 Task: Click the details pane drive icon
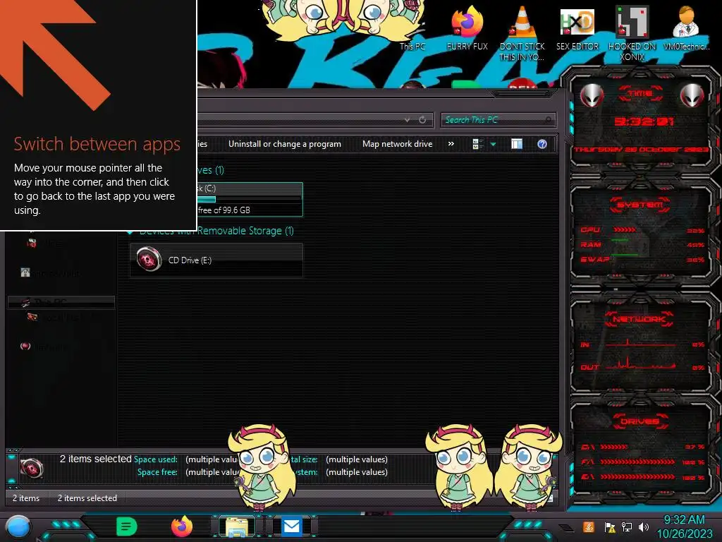pos(31,469)
